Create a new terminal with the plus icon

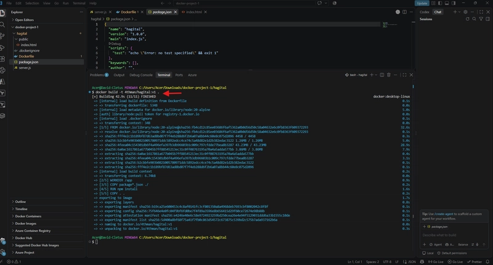[x=372, y=75]
